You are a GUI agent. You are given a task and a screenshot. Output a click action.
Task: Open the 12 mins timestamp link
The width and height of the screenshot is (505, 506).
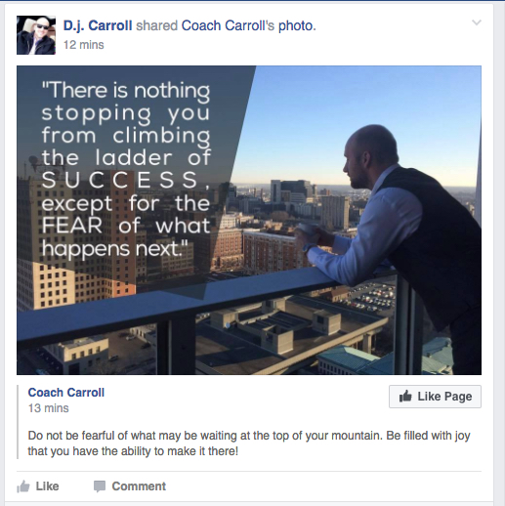[x=84, y=45]
